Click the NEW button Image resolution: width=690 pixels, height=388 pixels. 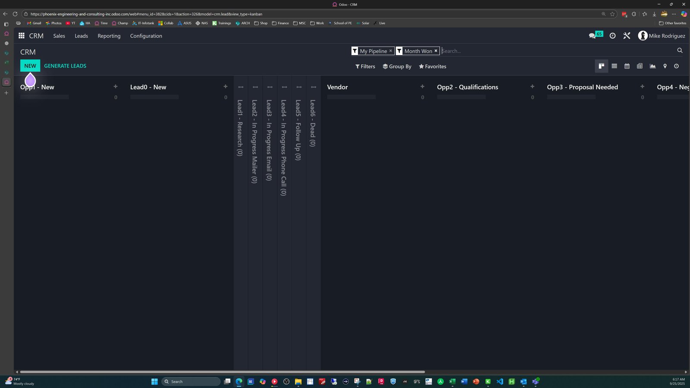click(x=30, y=66)
